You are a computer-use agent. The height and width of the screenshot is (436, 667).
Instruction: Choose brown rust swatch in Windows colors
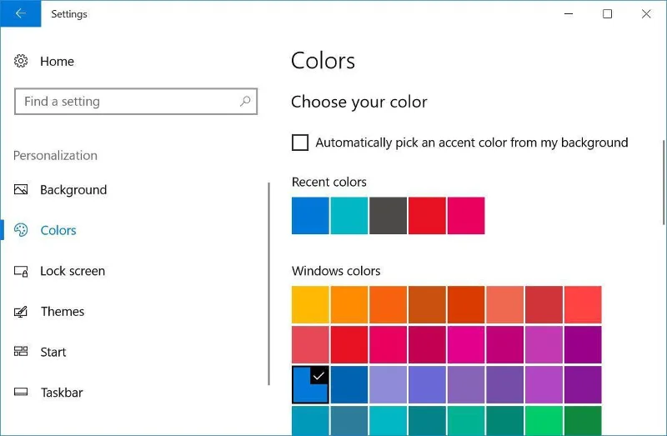pyautogui.click(x=427, y=304)
